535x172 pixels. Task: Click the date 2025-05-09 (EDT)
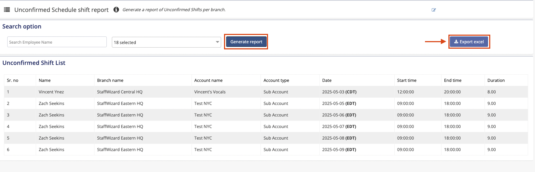pyautogui.click(x=339, y=150)
